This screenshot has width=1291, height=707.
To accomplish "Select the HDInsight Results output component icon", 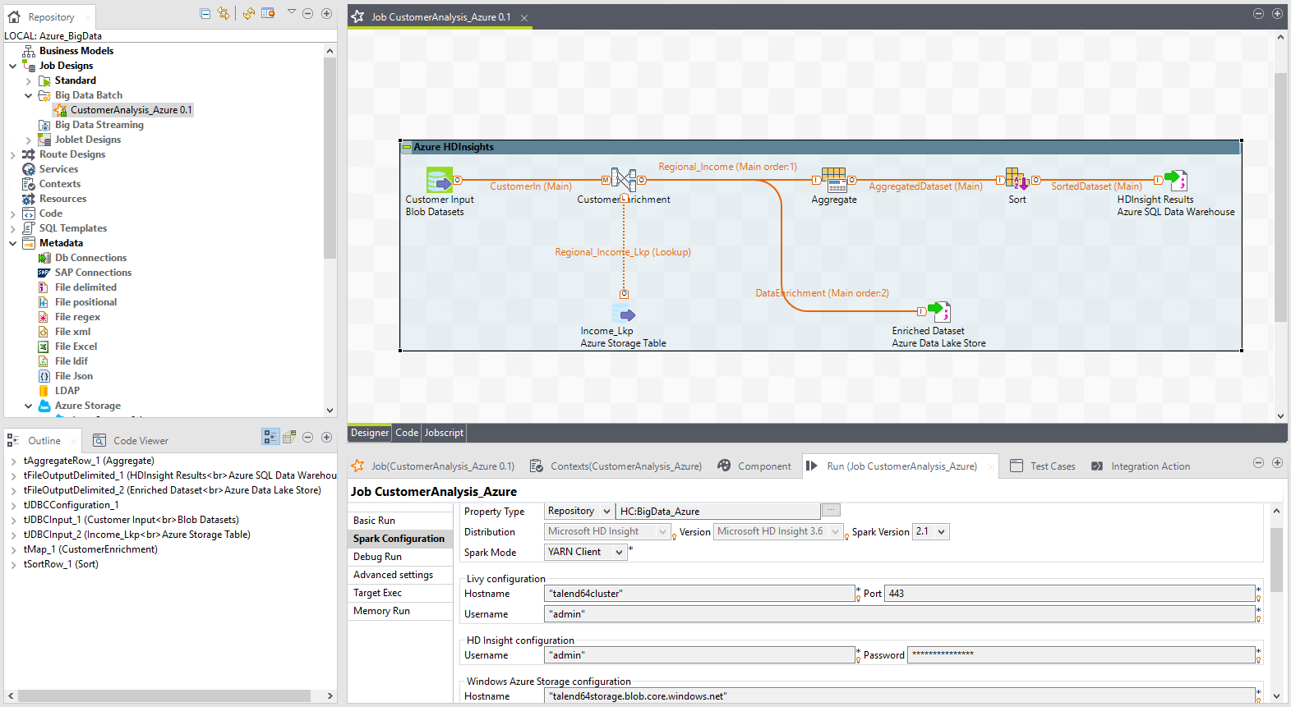I will point(1176,180).
